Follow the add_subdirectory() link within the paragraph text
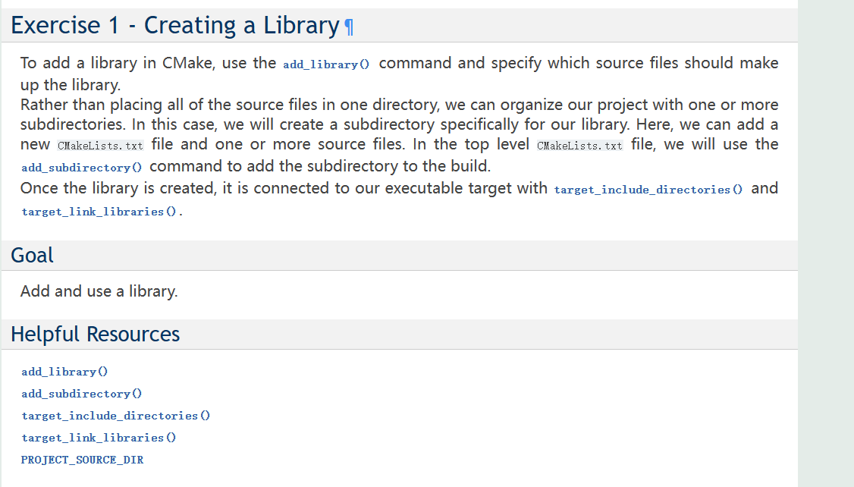 tap(81, 167)
